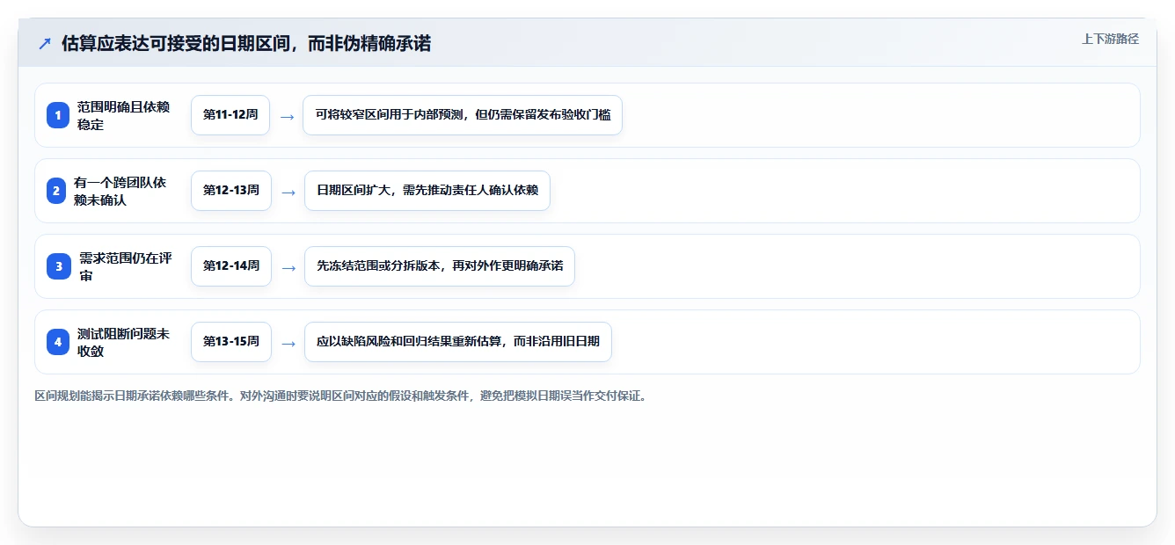This screenshot has width=1175, height=545.
Task: Click the arrow after 第11-12周
Action: pyautogui.click(x=287, y=116)
